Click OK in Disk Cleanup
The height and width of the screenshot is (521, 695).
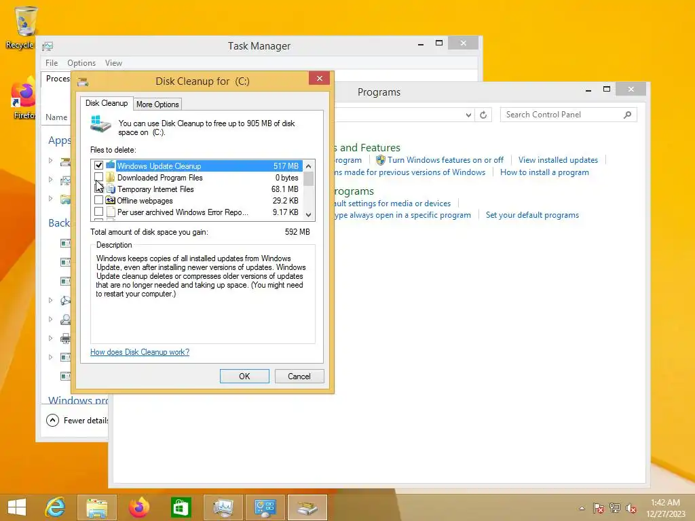[244, 376]
